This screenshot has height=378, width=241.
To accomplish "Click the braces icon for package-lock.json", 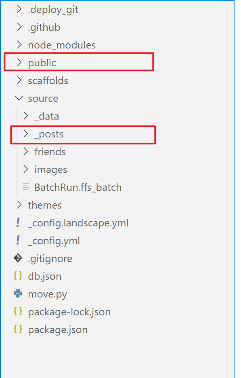I will [18, 311].
